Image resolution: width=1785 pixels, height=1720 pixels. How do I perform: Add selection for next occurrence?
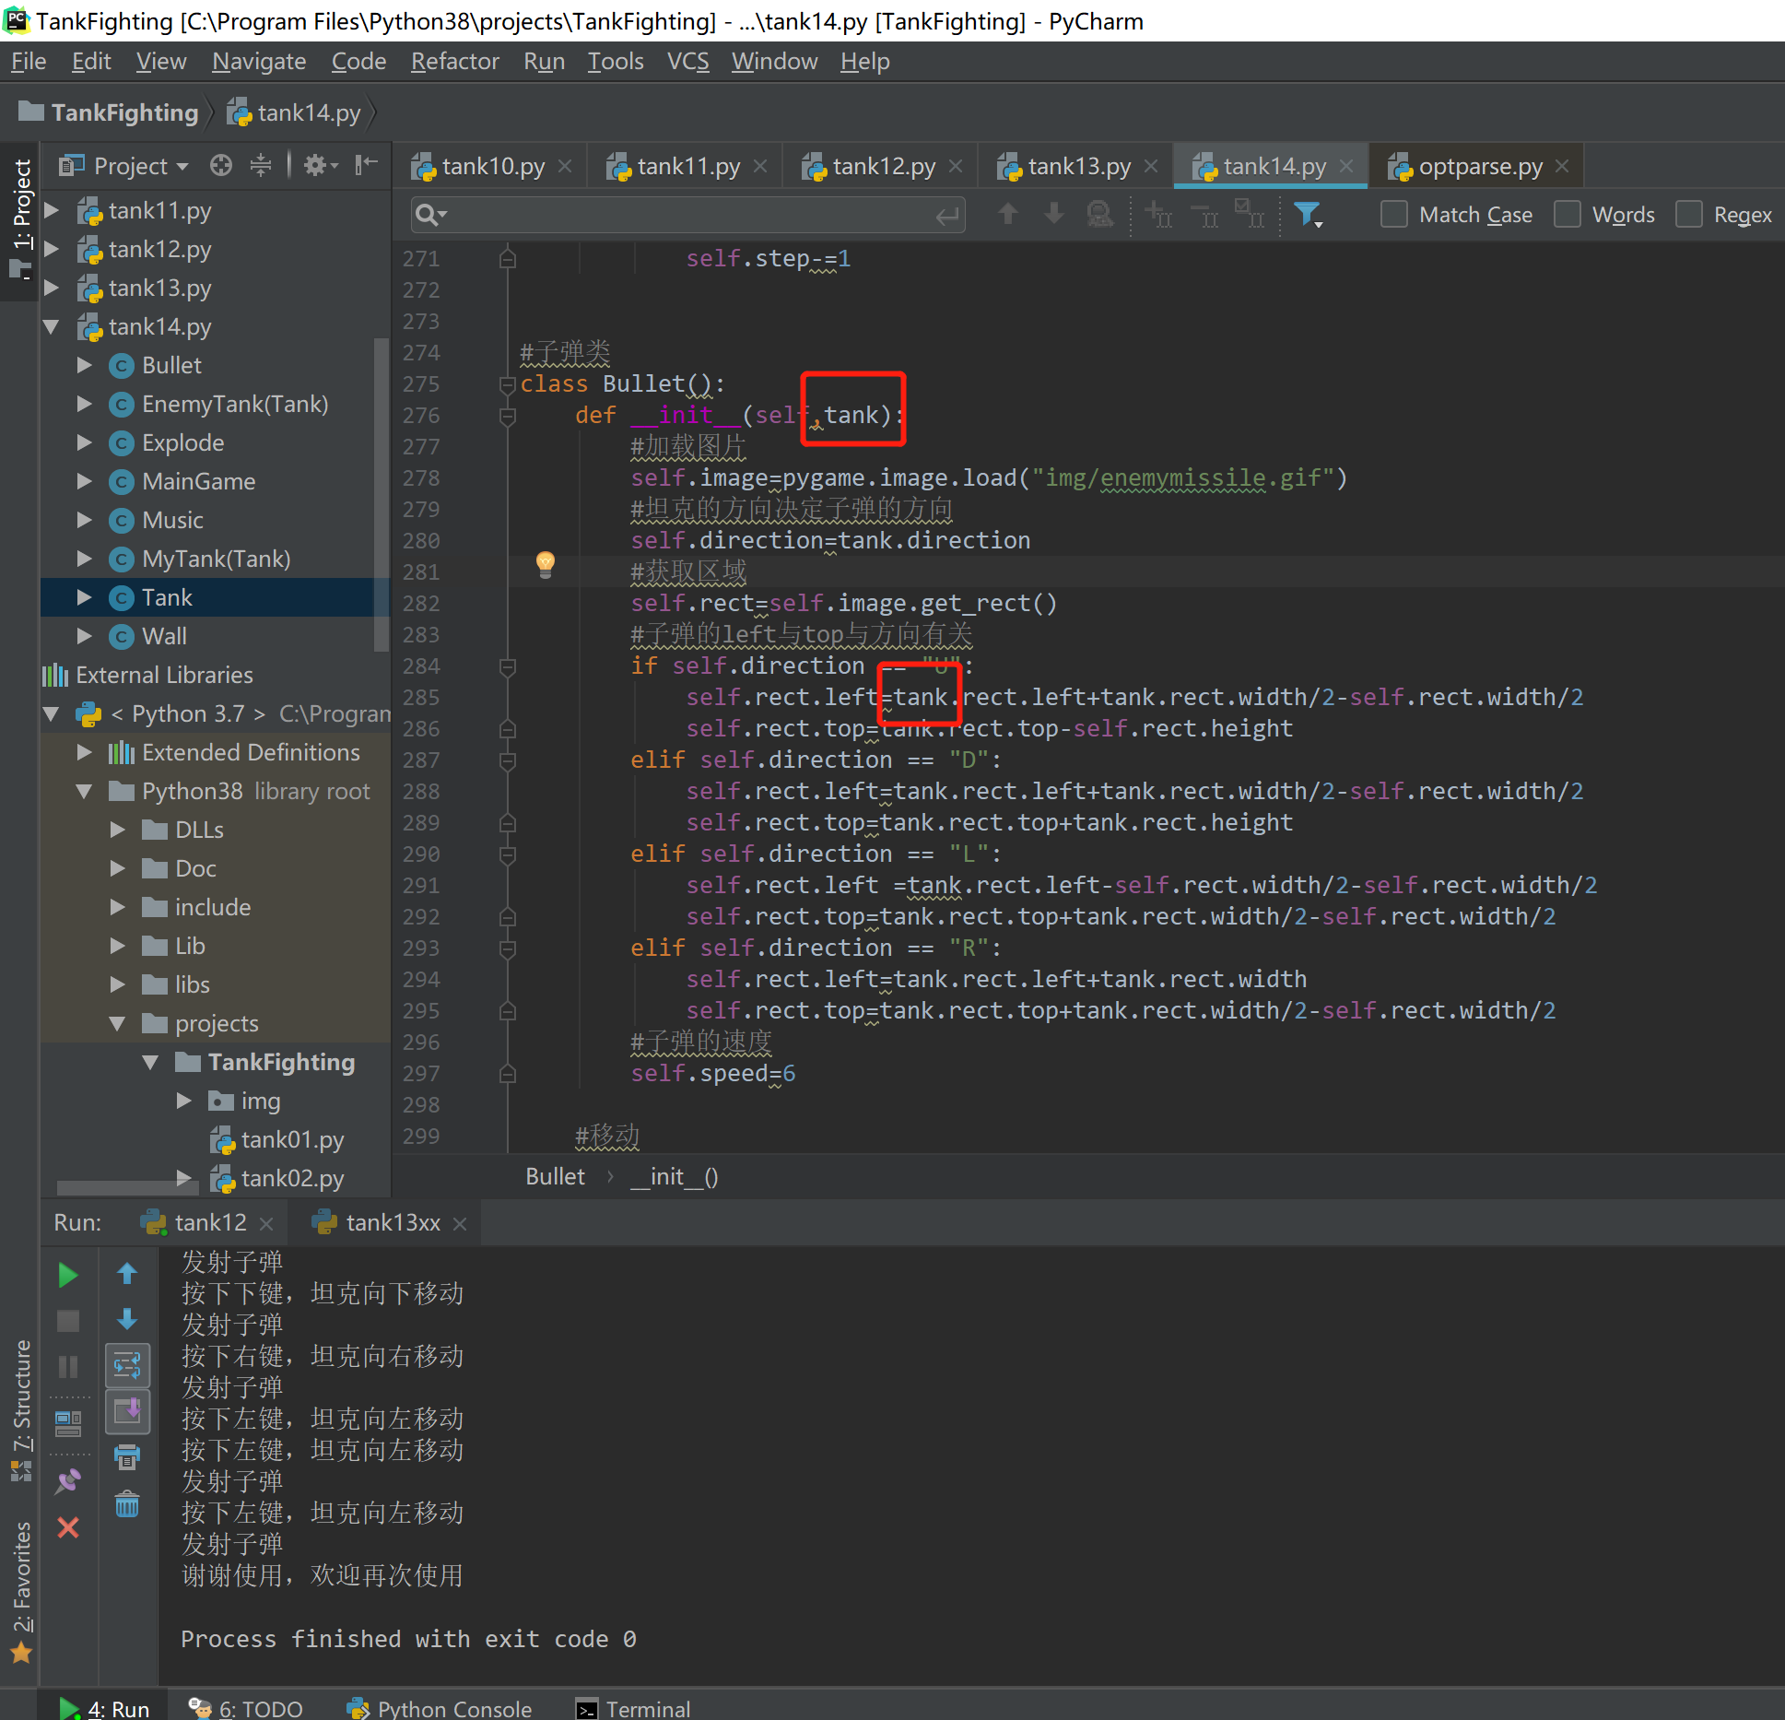1159,215
